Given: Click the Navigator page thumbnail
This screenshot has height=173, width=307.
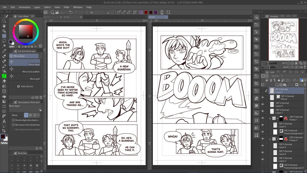Looking at the screenshot, I should [283, 39].
